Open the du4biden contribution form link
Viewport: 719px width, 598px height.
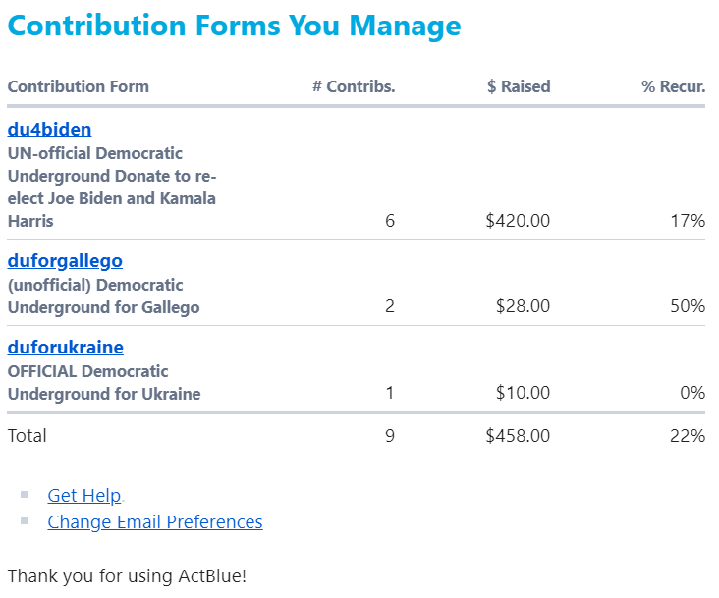(49, 130)
